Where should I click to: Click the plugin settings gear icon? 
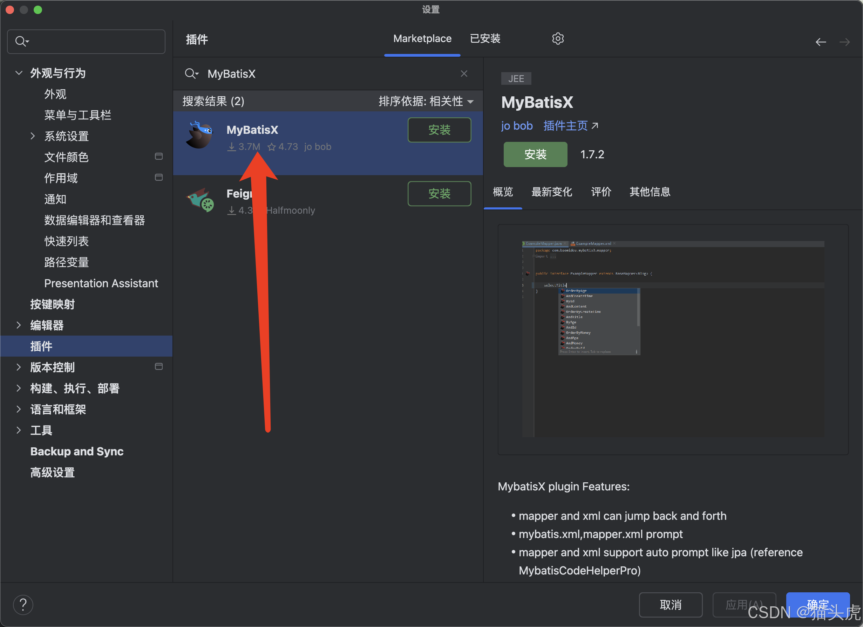[557, 39]
